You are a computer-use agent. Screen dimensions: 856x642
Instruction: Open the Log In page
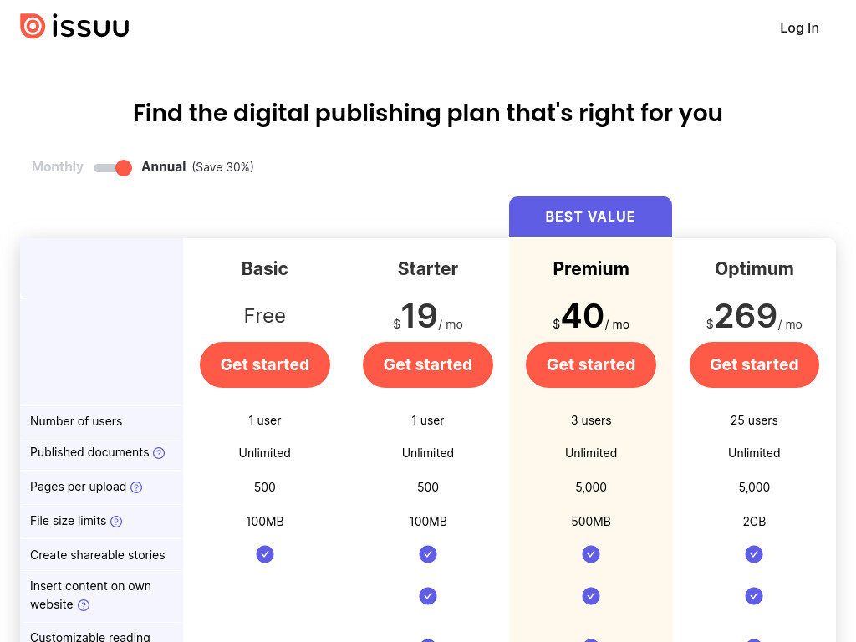click(799, 28)
